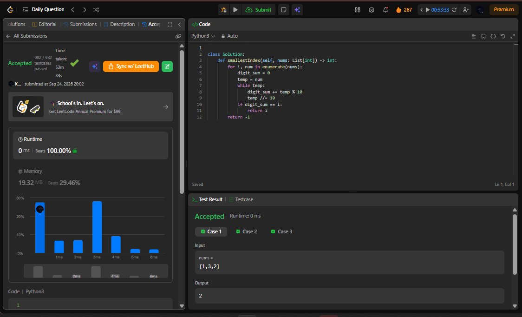Reset code to default with the undo icon

click(x=502, y=36)
